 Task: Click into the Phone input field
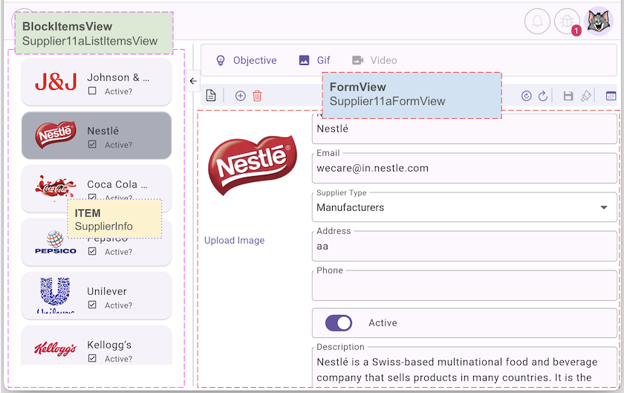click(464, 287)
